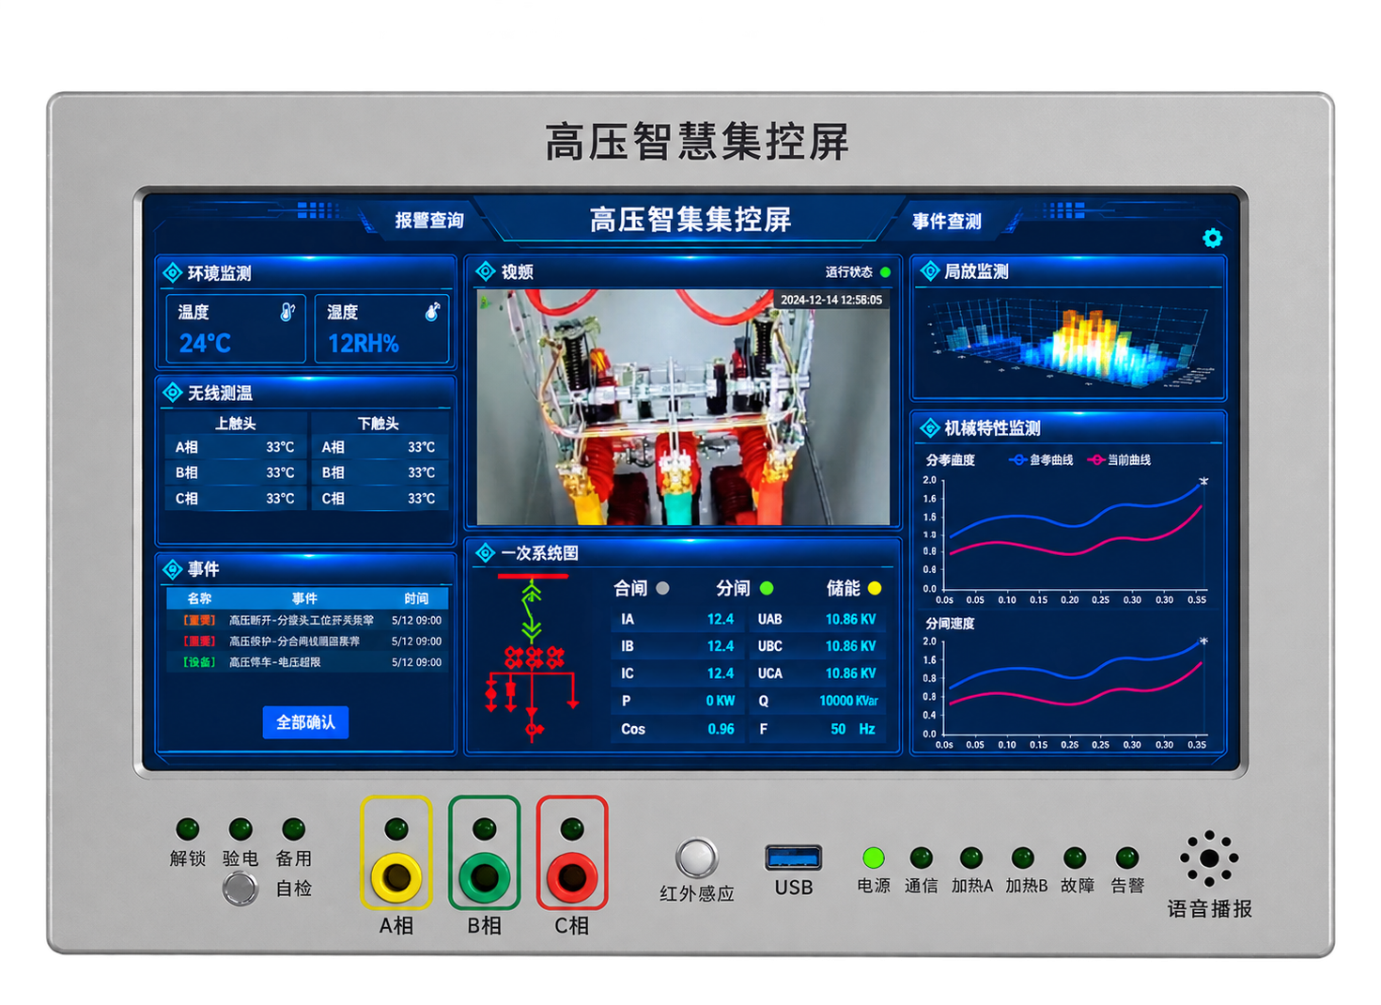Click the green B相 test socket
The height and width of the screenshot is (1005, 1381).
[484, 876]
